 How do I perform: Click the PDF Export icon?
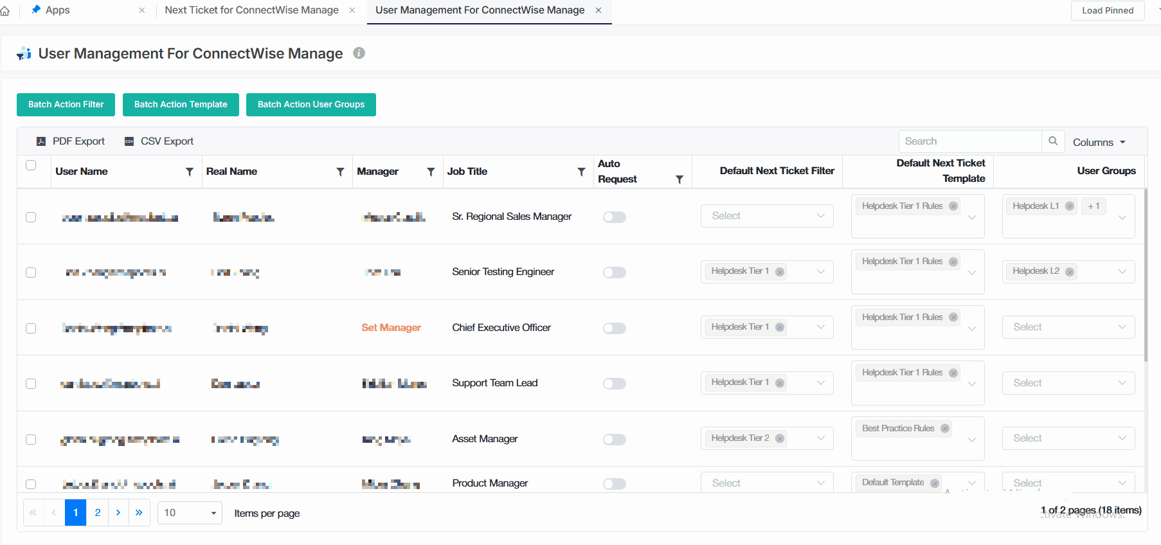[41, 141]
